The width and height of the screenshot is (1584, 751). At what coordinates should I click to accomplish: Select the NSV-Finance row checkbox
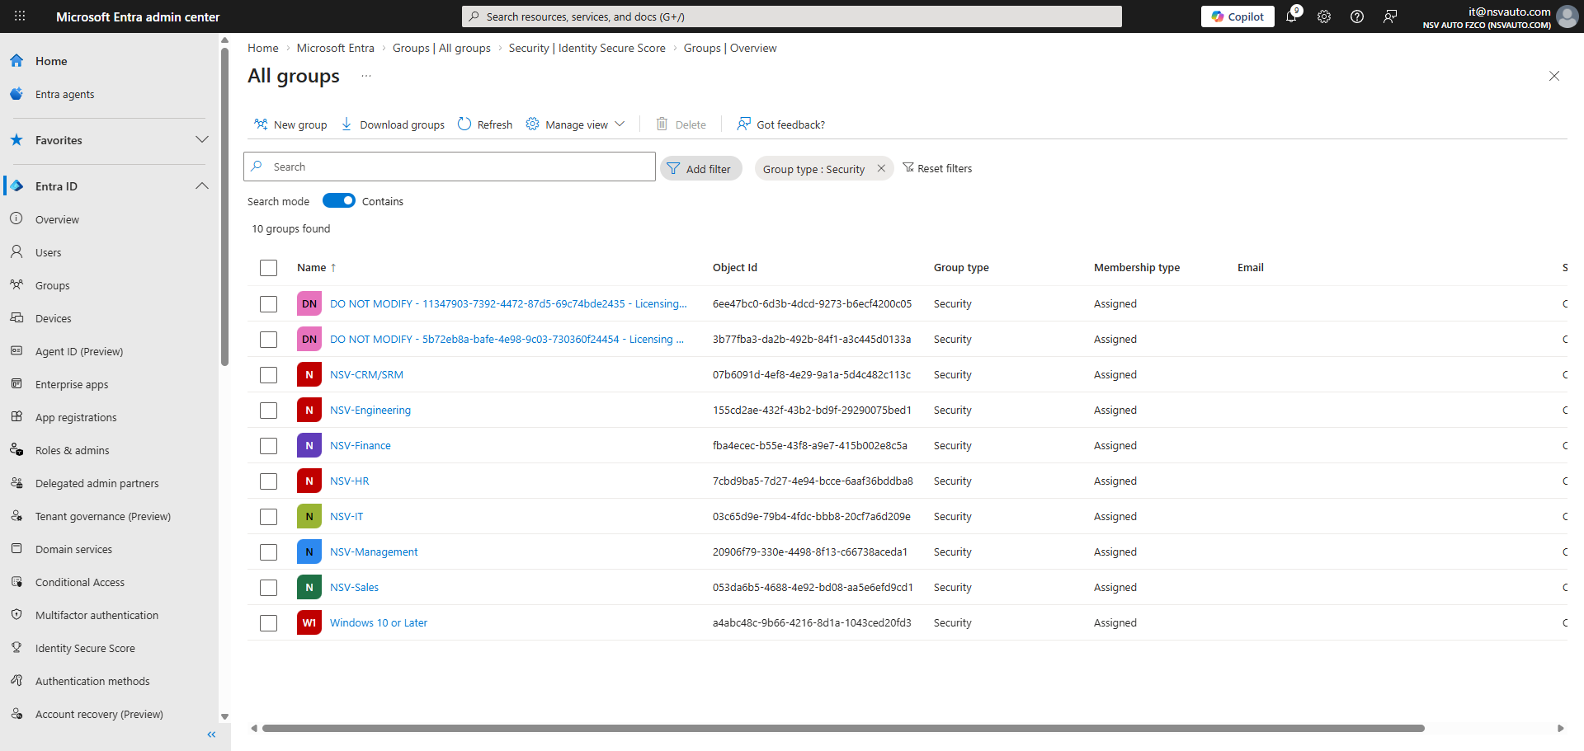point(268,446)
